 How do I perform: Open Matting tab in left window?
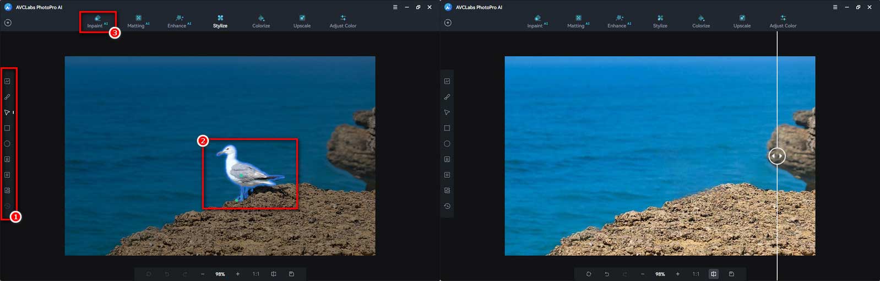[138, 21]
